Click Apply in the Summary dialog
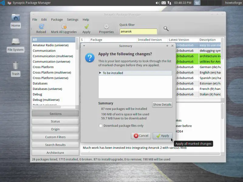The width and height of the screenshot is (243, 182). pos(163,136)
